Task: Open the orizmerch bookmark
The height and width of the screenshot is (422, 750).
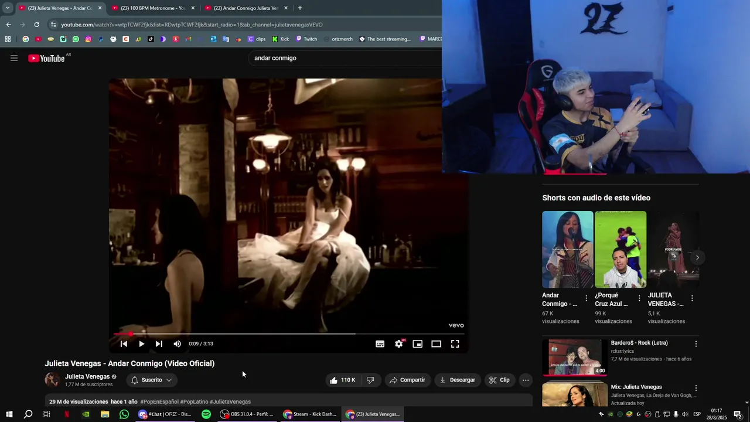Action: pos(337,39)
